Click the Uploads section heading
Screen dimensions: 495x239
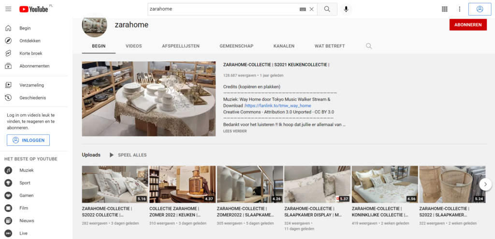tap(91, 155)
